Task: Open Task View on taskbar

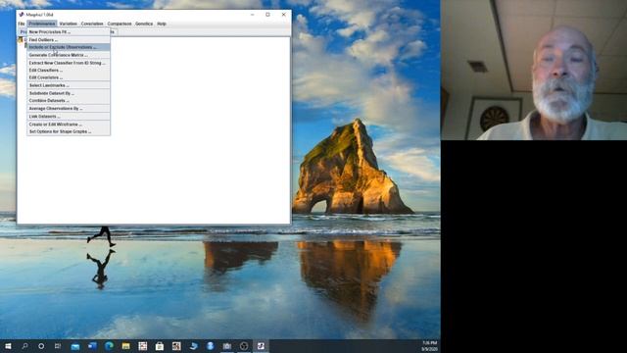Action: point(58,346)
